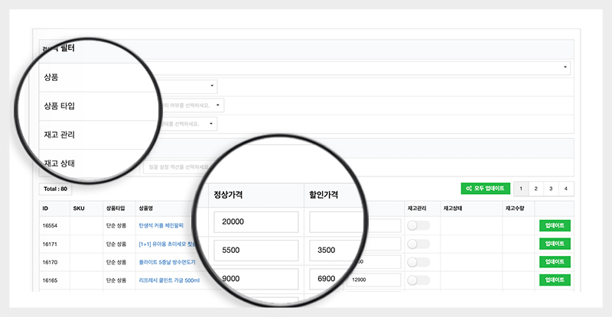Go to page 2 of results
612x317 pixels.
coord(535,188)
